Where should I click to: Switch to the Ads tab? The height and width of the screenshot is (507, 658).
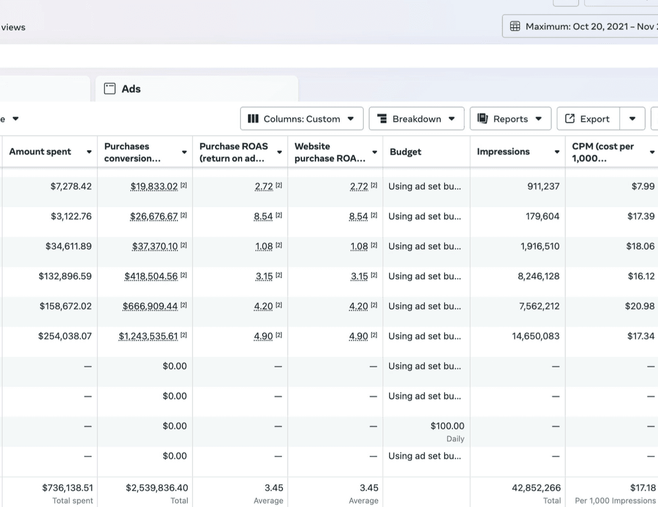pos(131,89)
